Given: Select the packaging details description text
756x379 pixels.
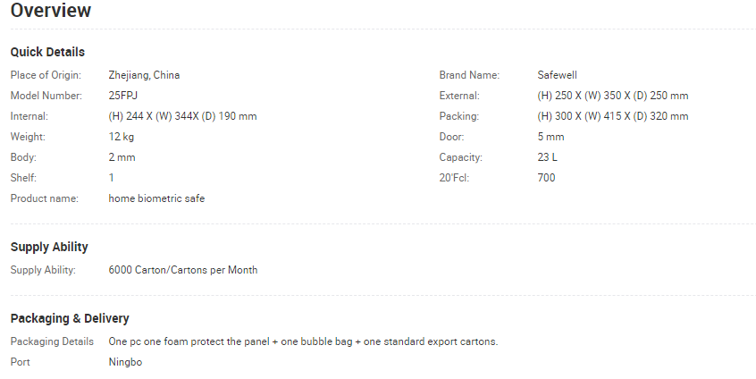Looking at the screenshot, I should 303,341.
